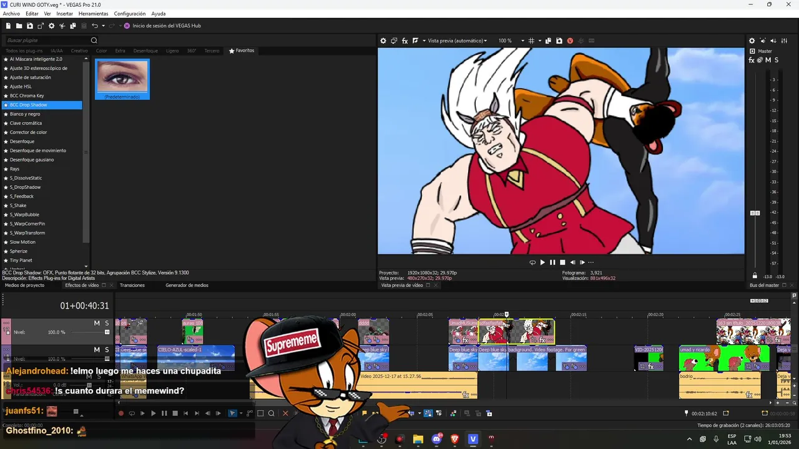Open project properties gear in main toolbar

51,26
